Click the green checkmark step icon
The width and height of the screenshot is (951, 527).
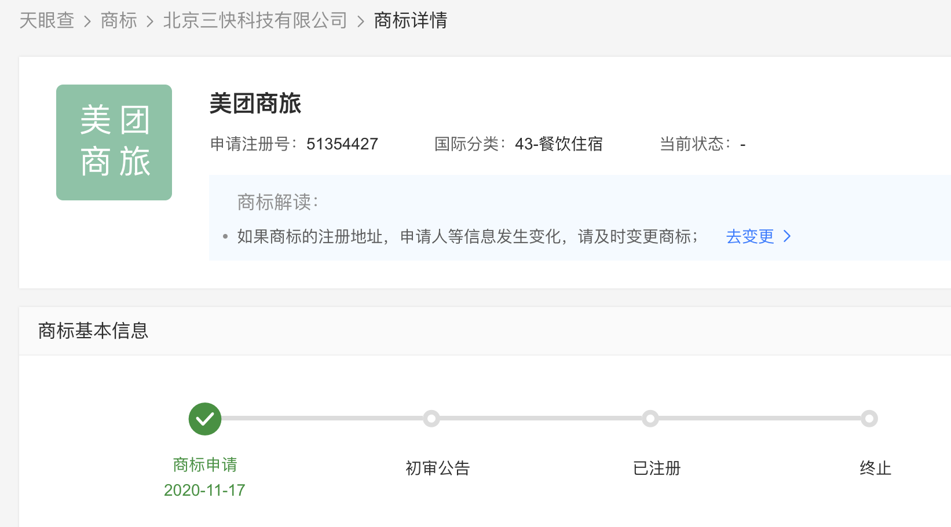pos(205,419)
